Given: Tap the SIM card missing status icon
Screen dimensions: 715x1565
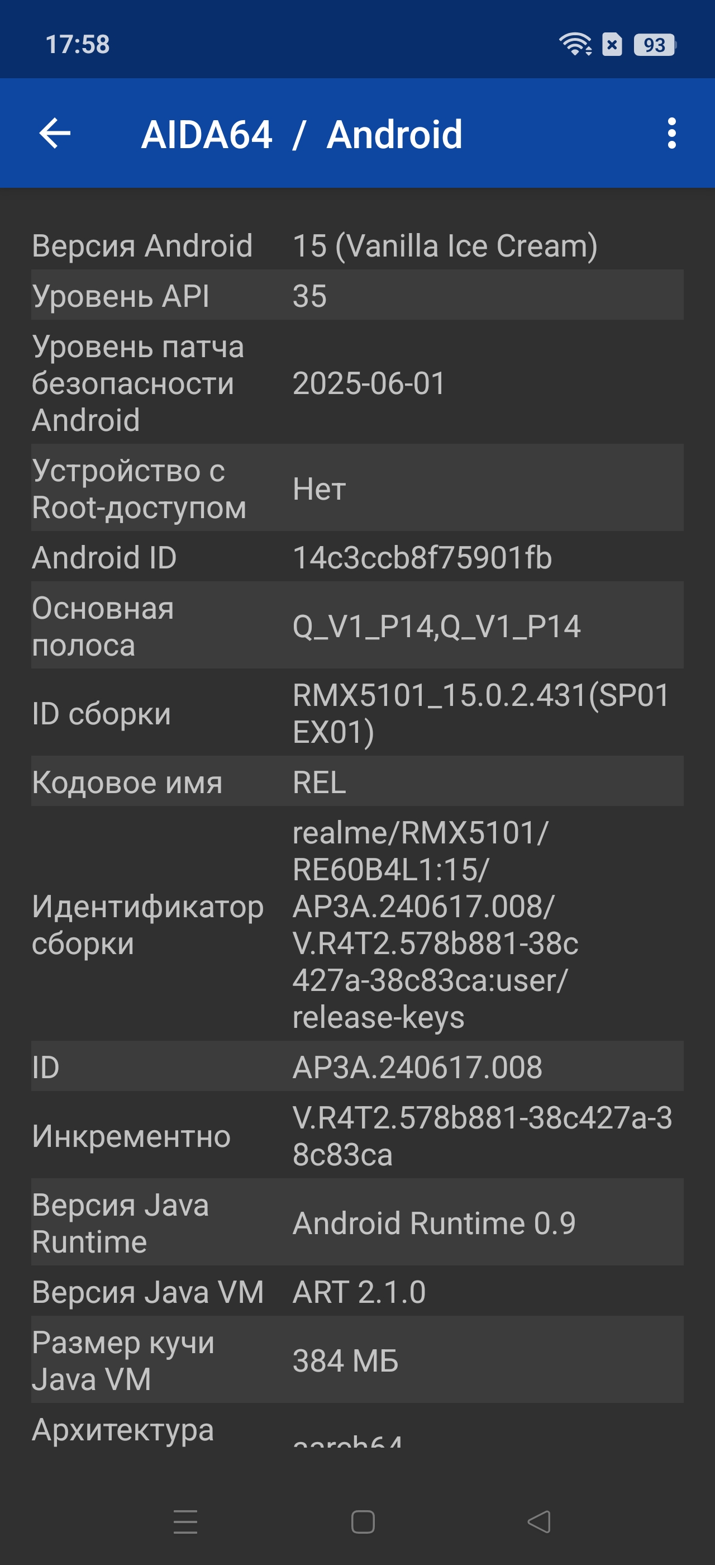Looking at the screenshot, I should (612, 44).
